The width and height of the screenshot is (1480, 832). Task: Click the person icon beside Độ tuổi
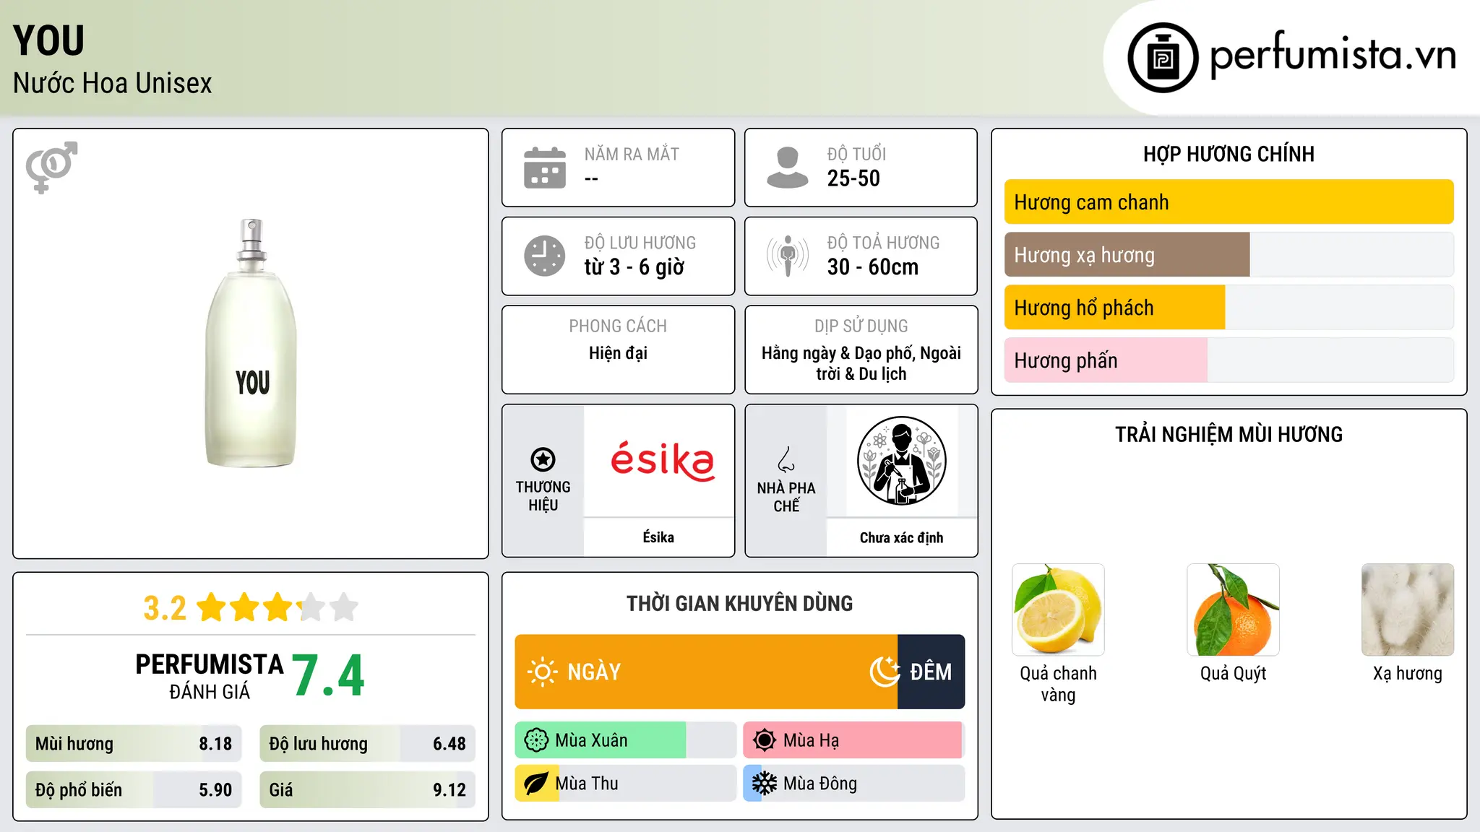(x=788, y=168)
